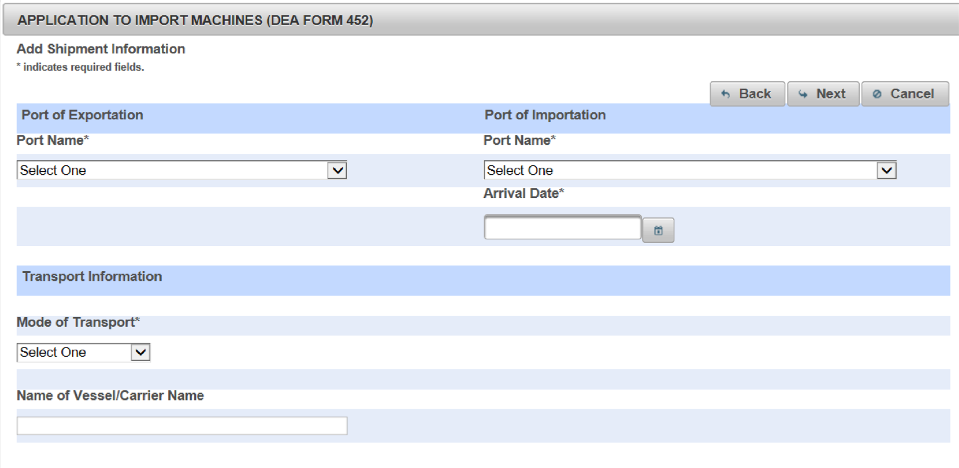Open the Port of Importation Port Name select box
This screenshot has width=959, height=468.
coord(679,170)
